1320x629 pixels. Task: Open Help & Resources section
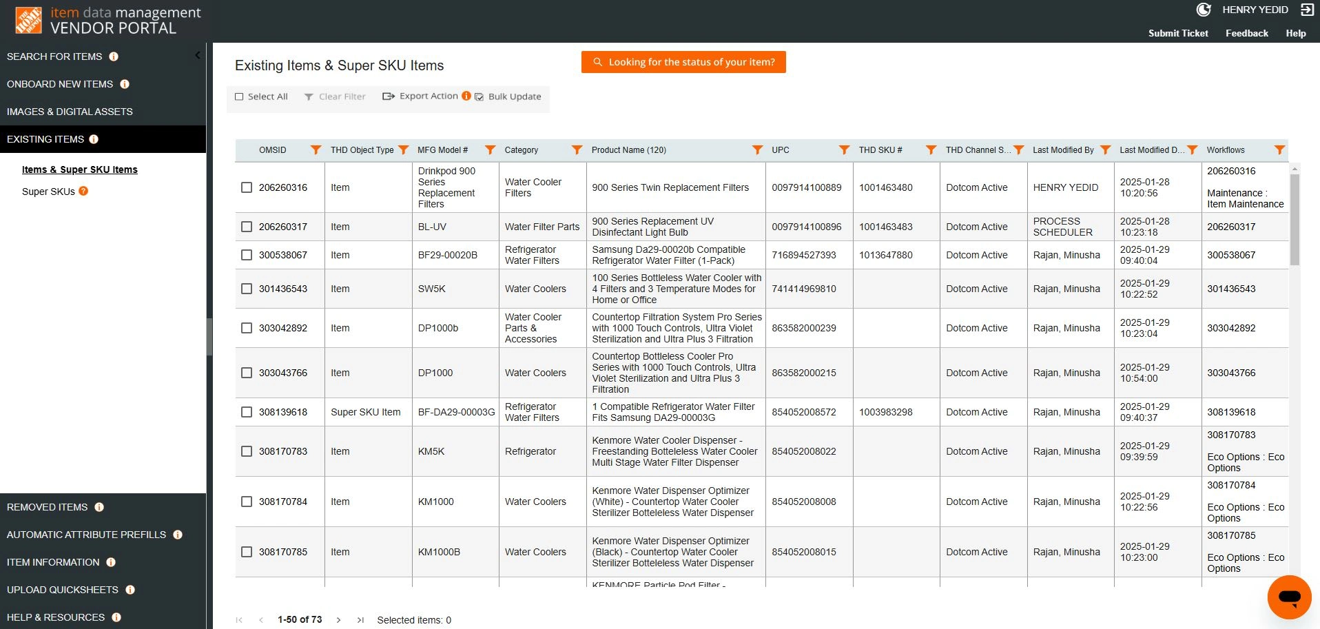coord(56,617)
